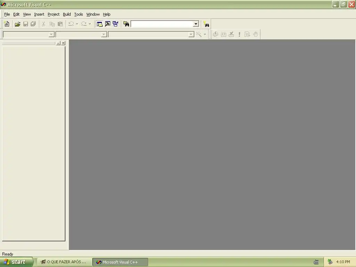Viewport: 356px width, 267px height.
Task: Minimize the Visual C++ window
Action: 335,4
